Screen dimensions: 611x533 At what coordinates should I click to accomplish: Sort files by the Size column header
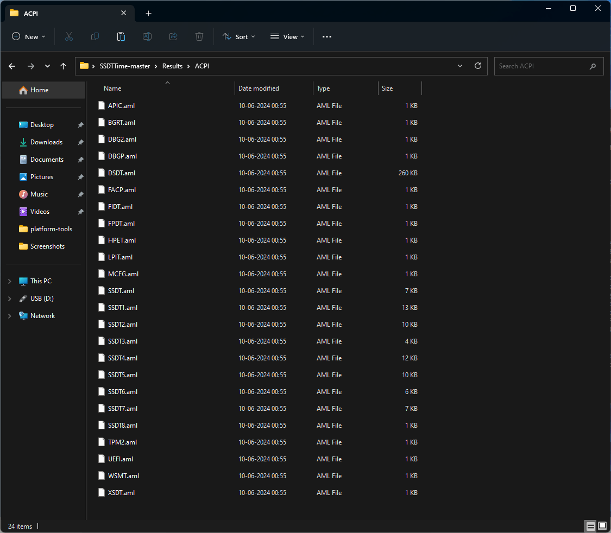coord(387,88)
